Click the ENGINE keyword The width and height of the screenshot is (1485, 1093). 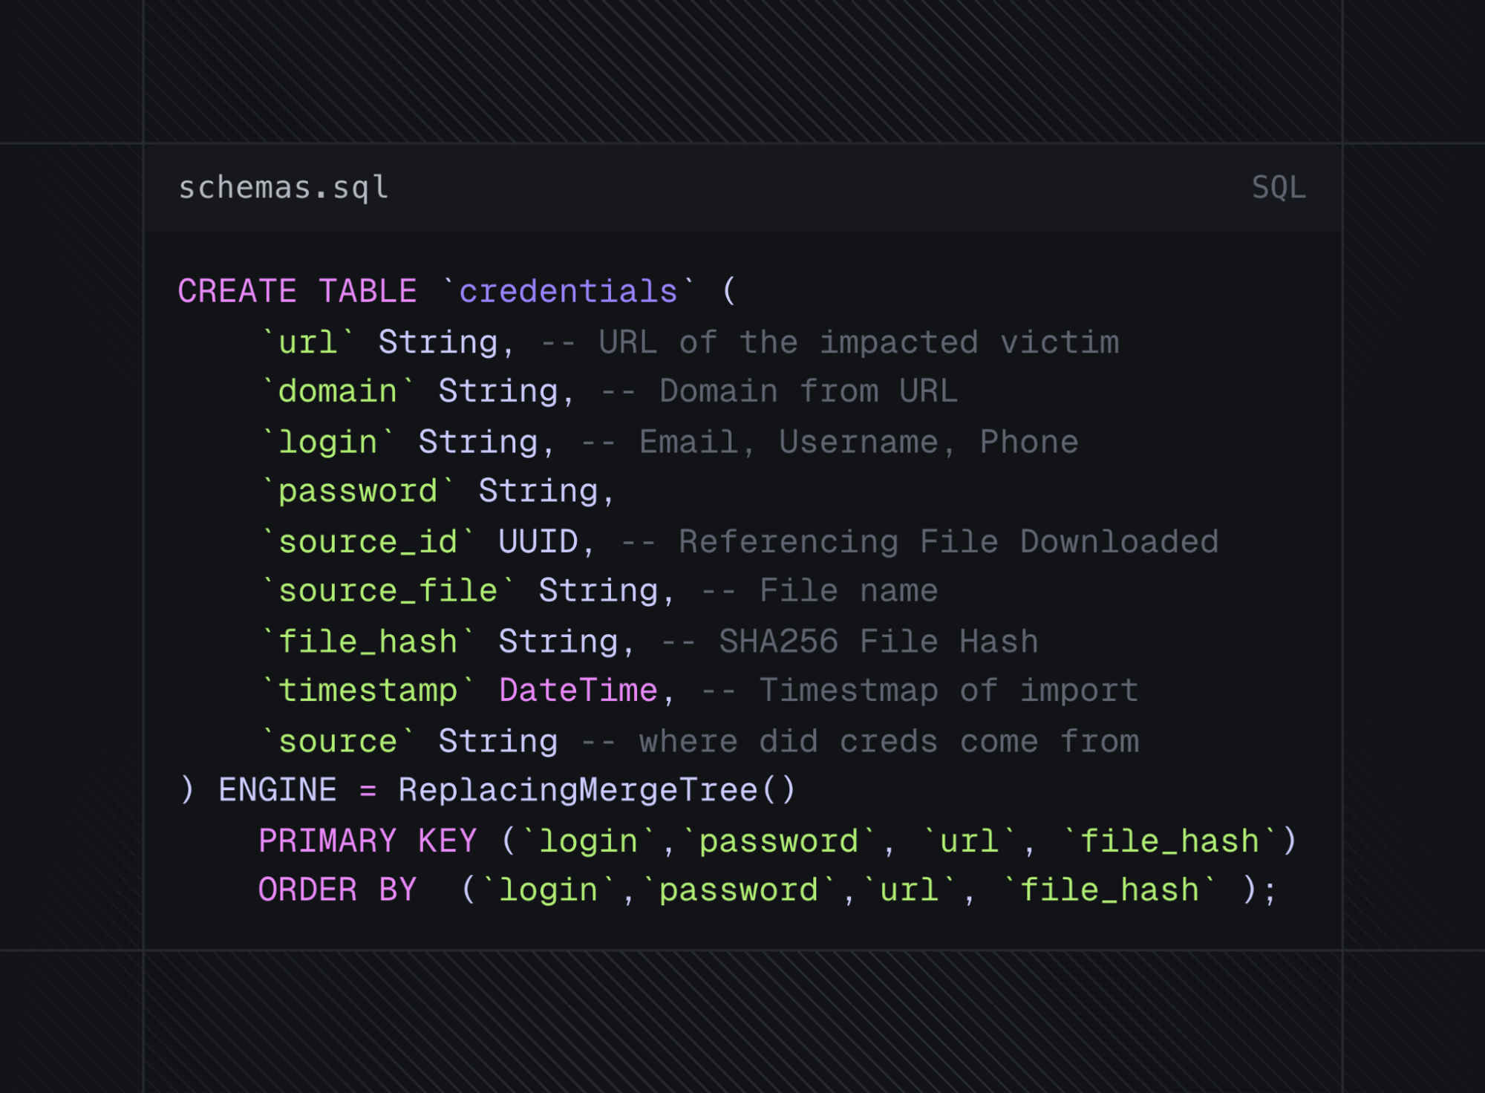[277, 790]
